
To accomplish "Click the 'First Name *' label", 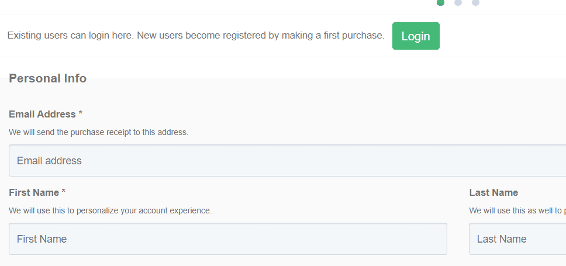I will [37, 193].
